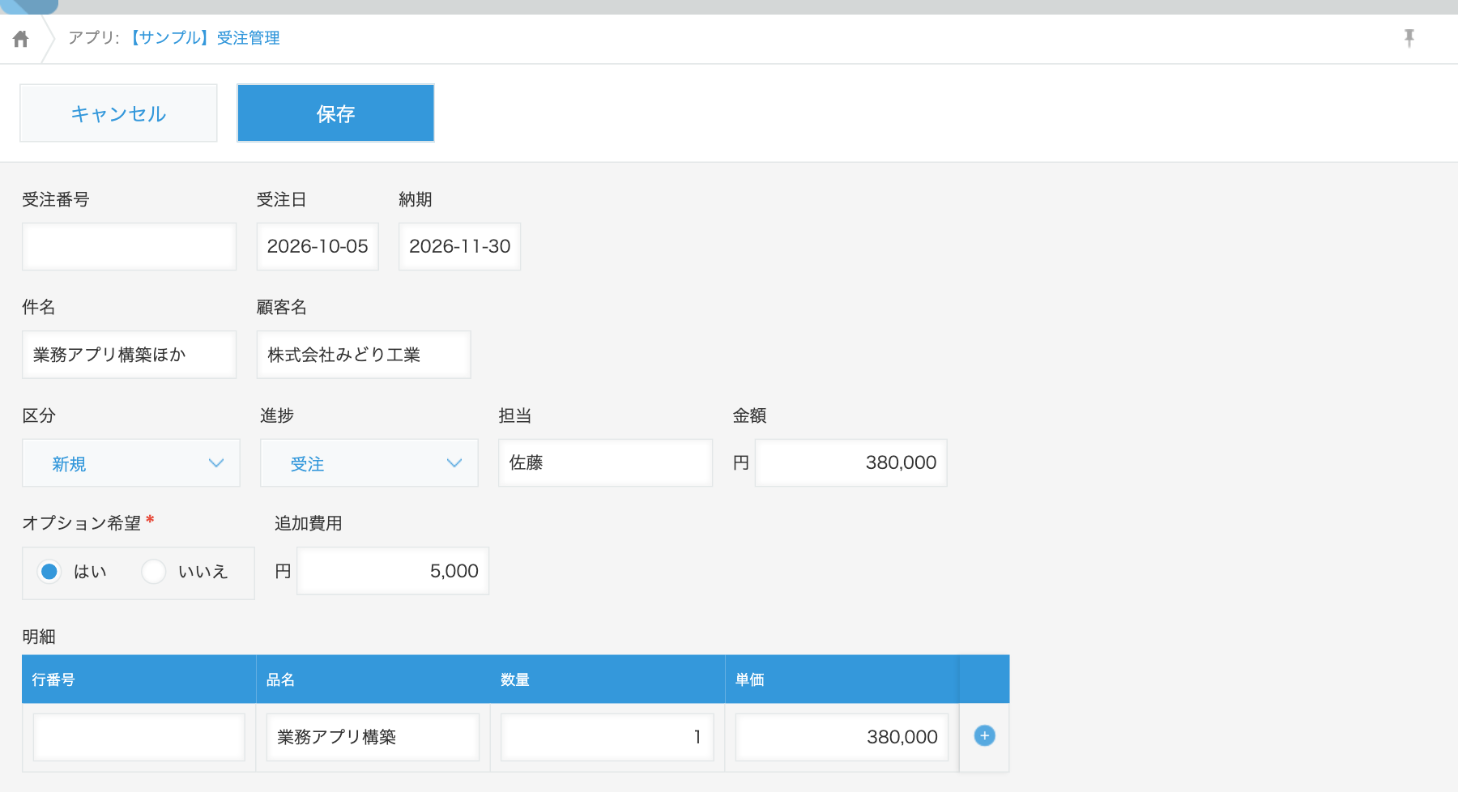
Task: Click the キャンセル button
Action: click(x=118, y=113)
